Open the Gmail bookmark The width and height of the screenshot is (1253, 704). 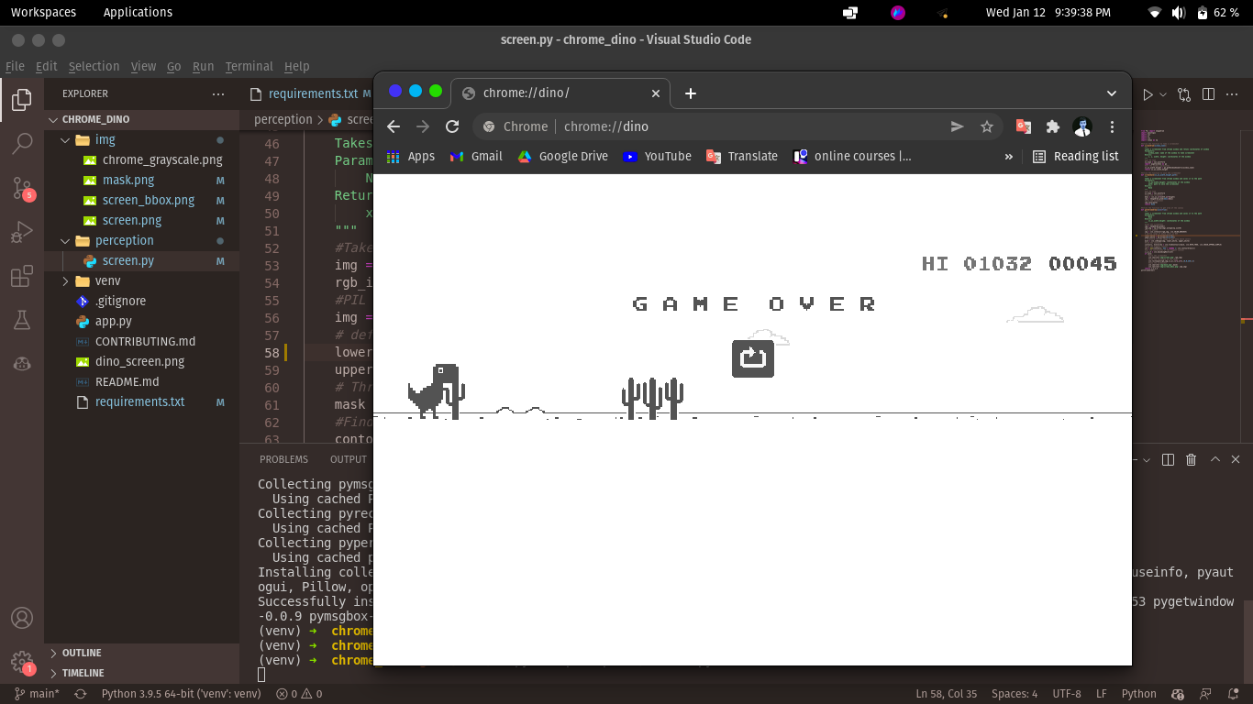[x=476, y=157]
